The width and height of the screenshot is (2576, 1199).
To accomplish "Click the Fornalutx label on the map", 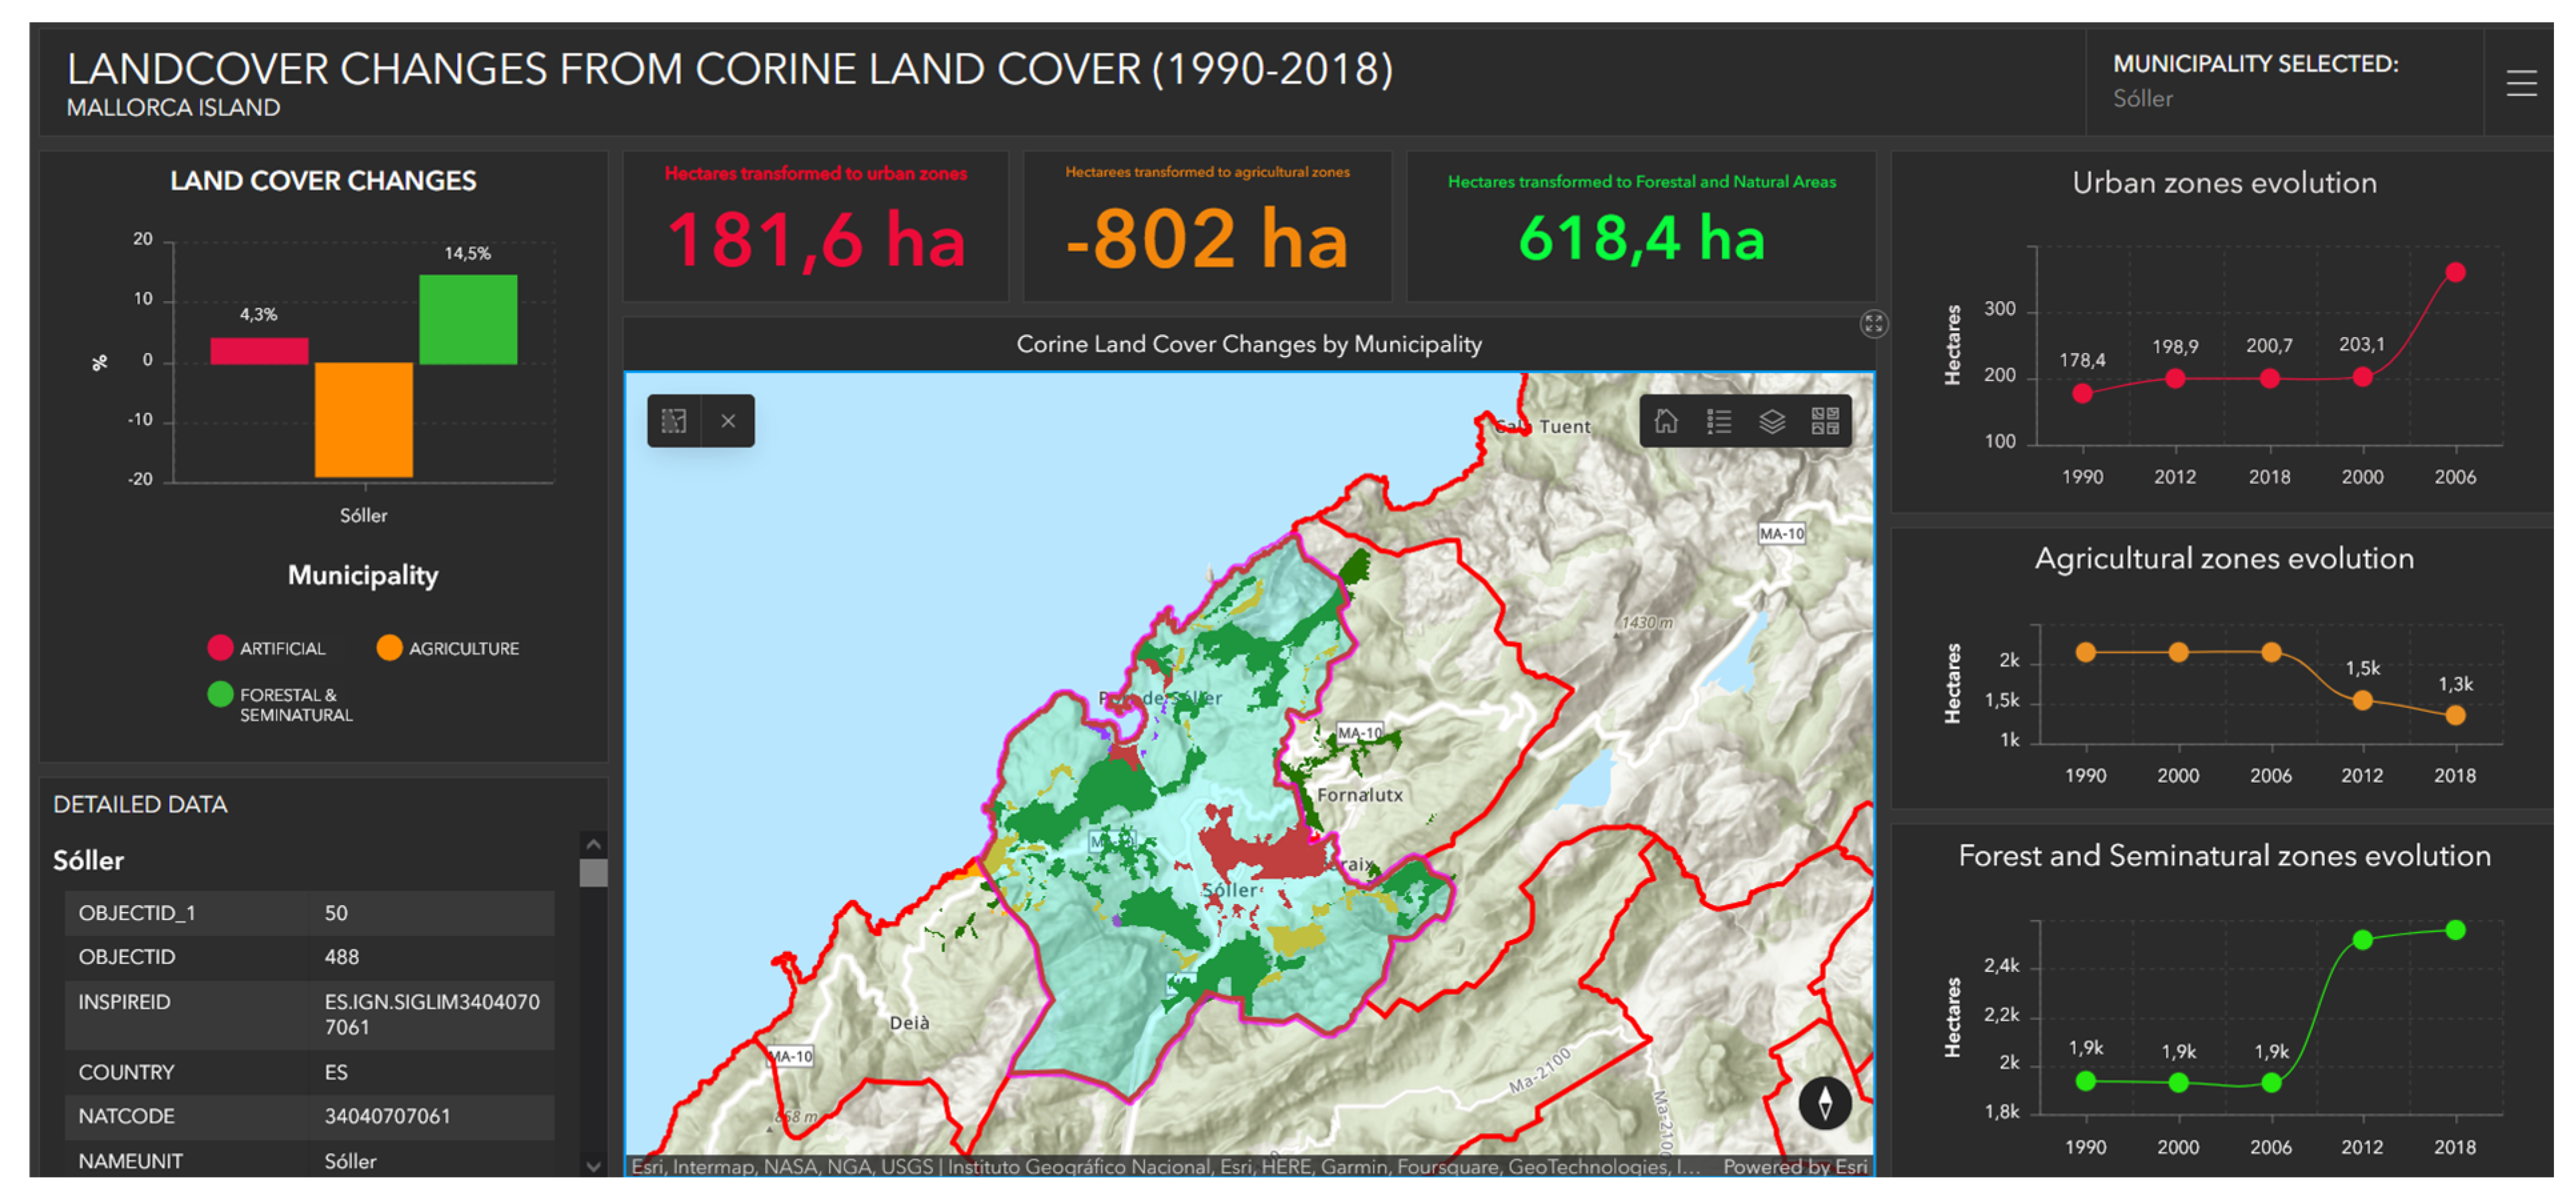I will [1359, 794].
